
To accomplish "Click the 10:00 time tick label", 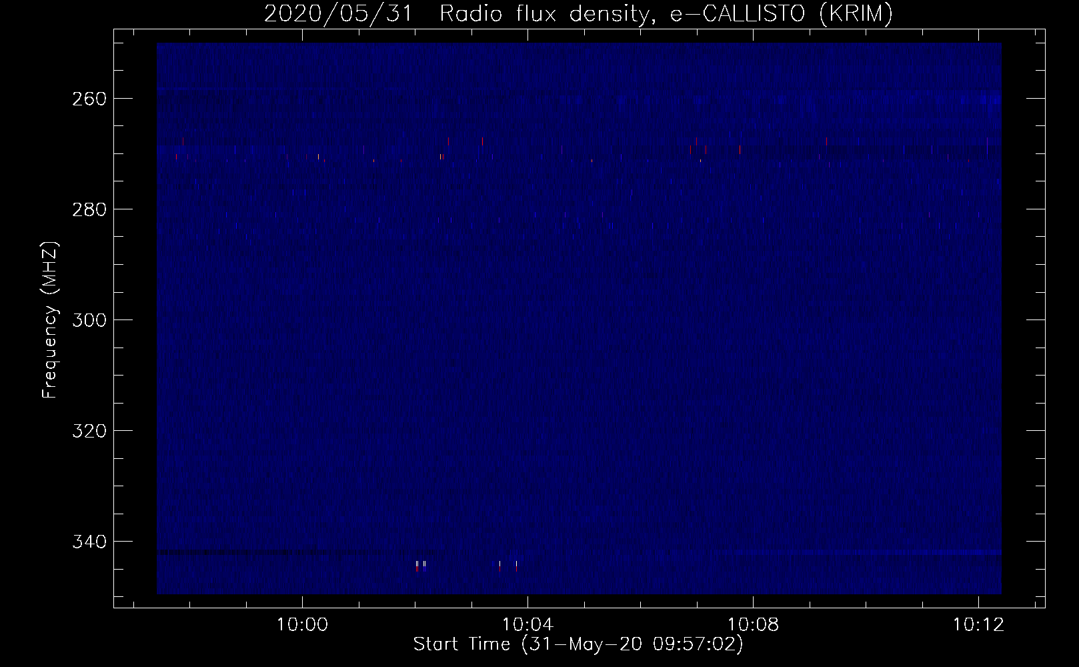I will click(x=303, y=625).
